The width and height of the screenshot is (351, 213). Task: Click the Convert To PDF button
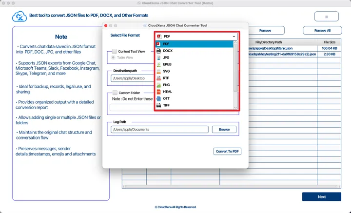point(228,152)
